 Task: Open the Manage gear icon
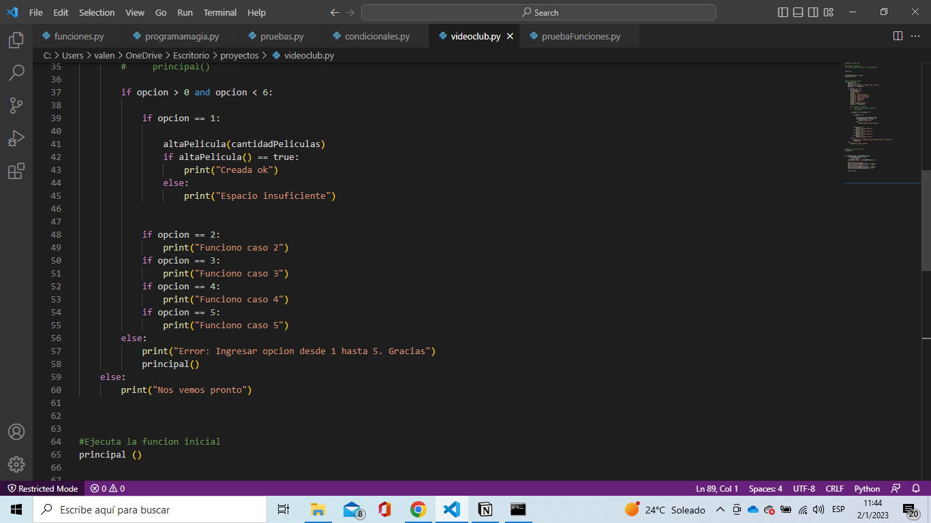[x=16, y=464]
